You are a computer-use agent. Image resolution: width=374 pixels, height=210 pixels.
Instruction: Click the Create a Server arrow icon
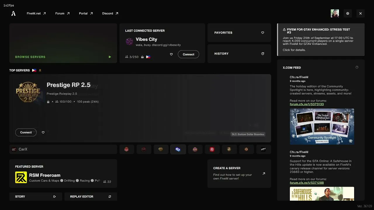coord(264,174)
